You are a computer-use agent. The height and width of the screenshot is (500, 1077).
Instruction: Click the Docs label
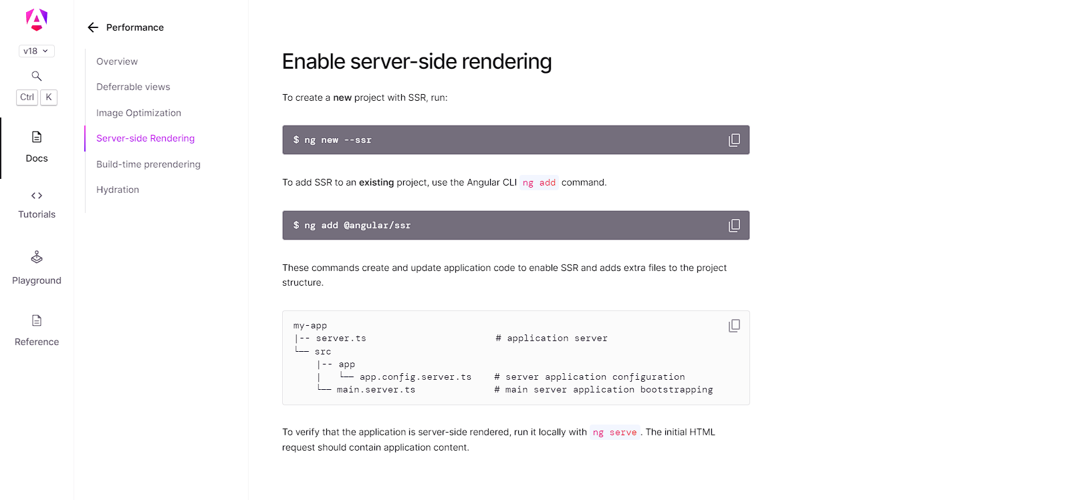pyautogui.click(x=37, y=158)
